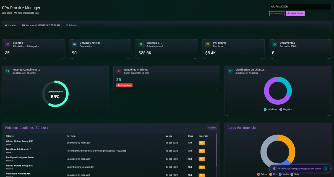Click the Tasa de Cumplimiento shield icon
Image resolution: width=334 pixels, height=177 pixels.
[x=7, y=71]
